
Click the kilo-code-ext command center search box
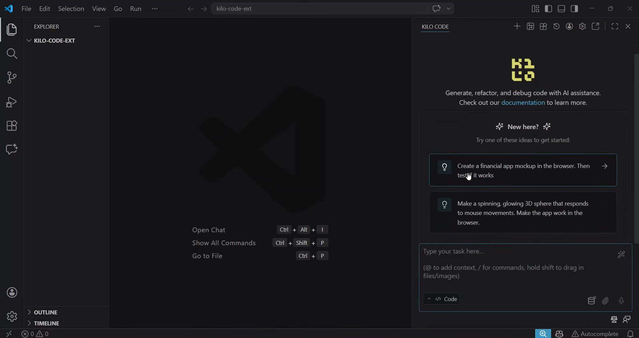[320, 9]
